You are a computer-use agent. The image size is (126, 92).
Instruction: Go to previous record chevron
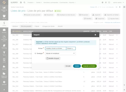96,7
